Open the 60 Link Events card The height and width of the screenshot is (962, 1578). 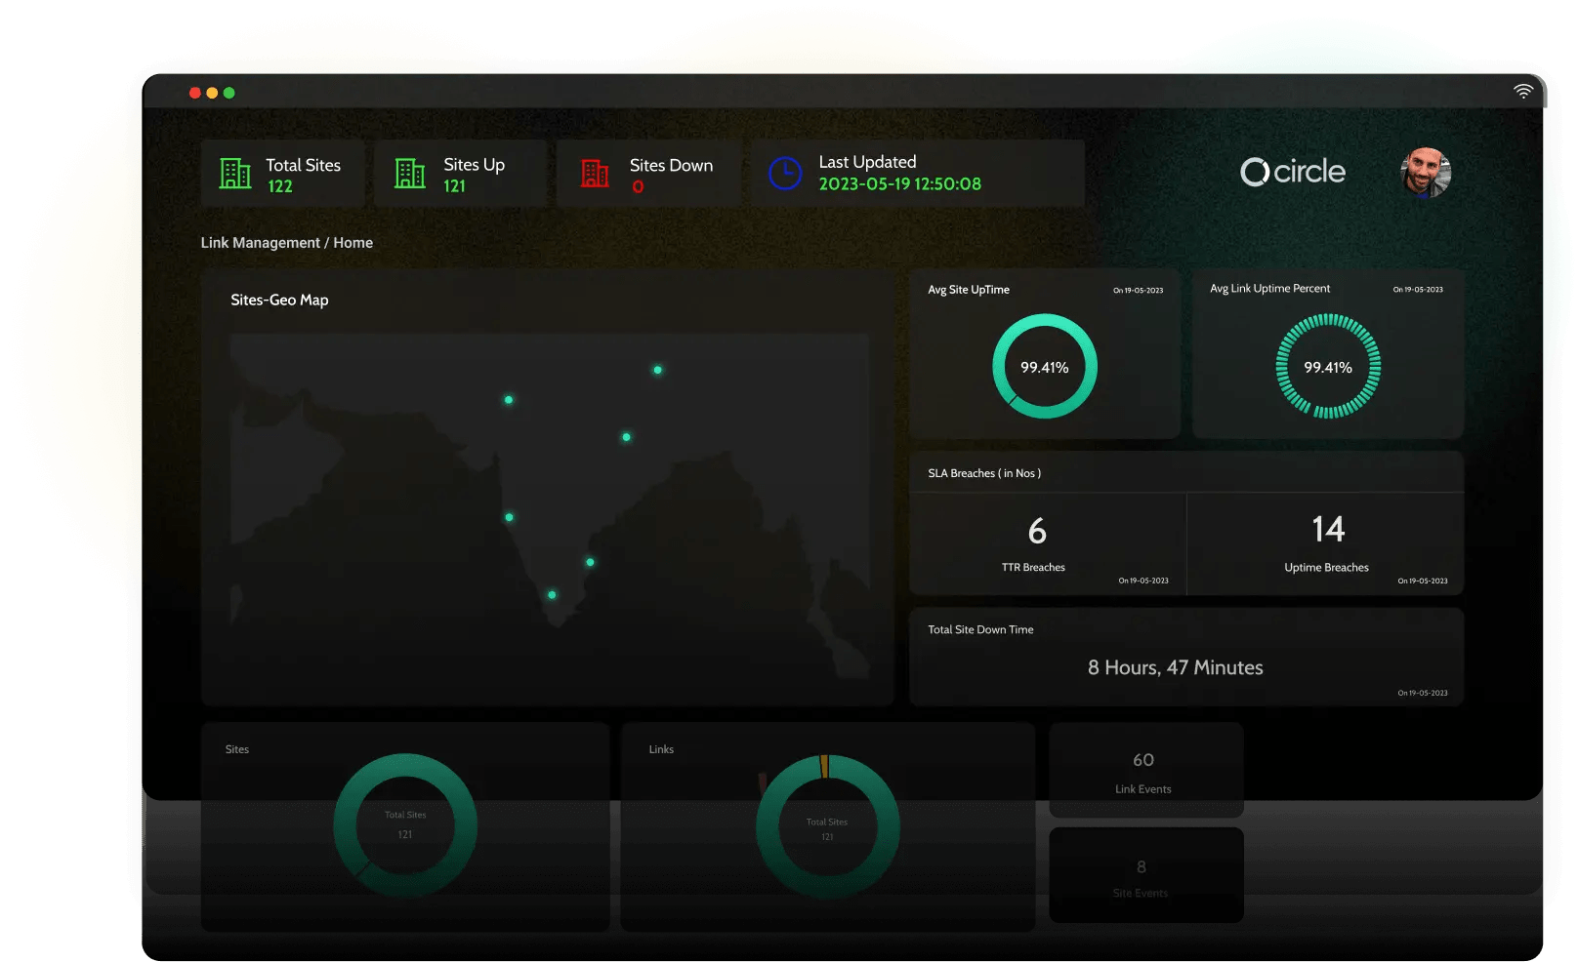1146,771
